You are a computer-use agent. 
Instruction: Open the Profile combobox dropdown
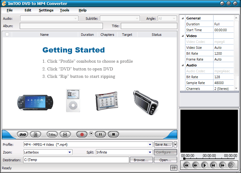tap(150, 145)
